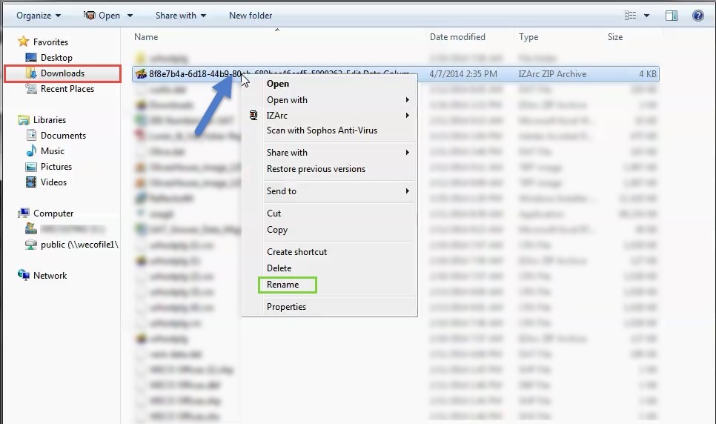716x424 pixels.
Task: Select Scan with Sophos Anti-Virus
Action: (x=322, y=130)
